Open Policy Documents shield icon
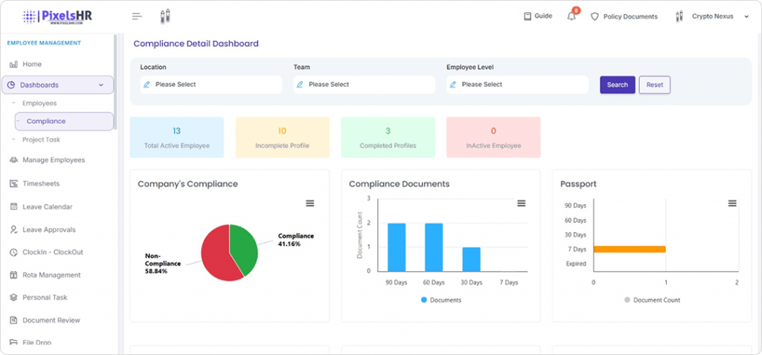 coord(595,16)
